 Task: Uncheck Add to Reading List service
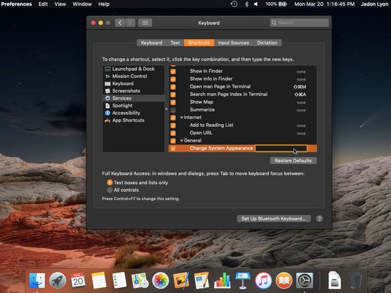click(173, 125)
